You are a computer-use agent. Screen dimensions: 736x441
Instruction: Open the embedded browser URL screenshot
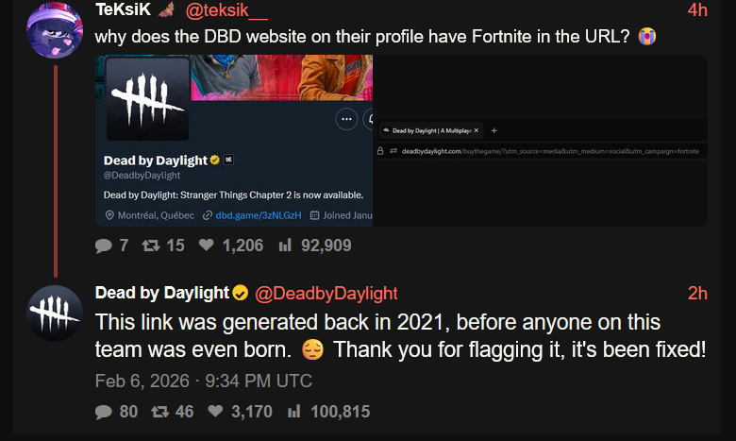(x=540, y=141)
